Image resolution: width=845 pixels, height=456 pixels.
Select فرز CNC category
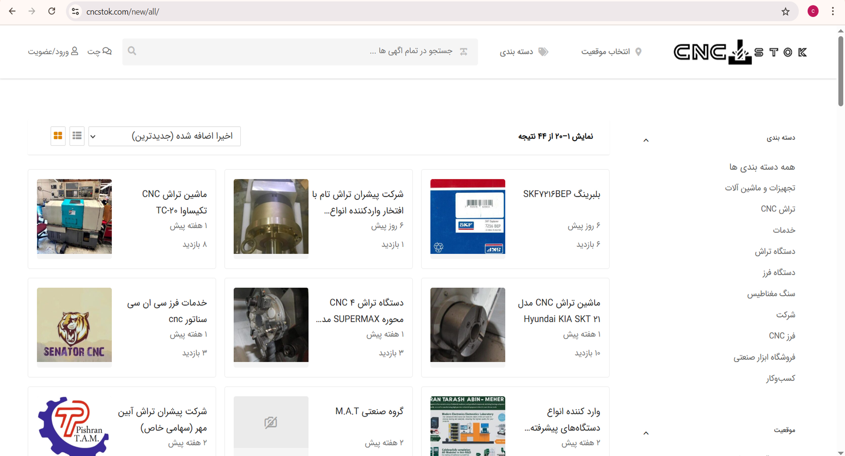pyautogui.click(x=782, y=336)
